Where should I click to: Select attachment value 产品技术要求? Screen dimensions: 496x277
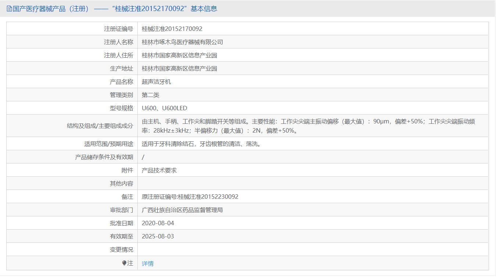[159, 170]
